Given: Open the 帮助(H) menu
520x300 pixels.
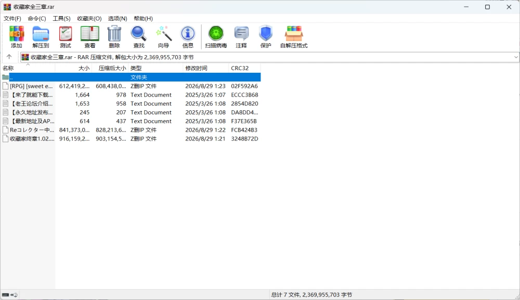Looking at the screenshot, I should 144,19.
